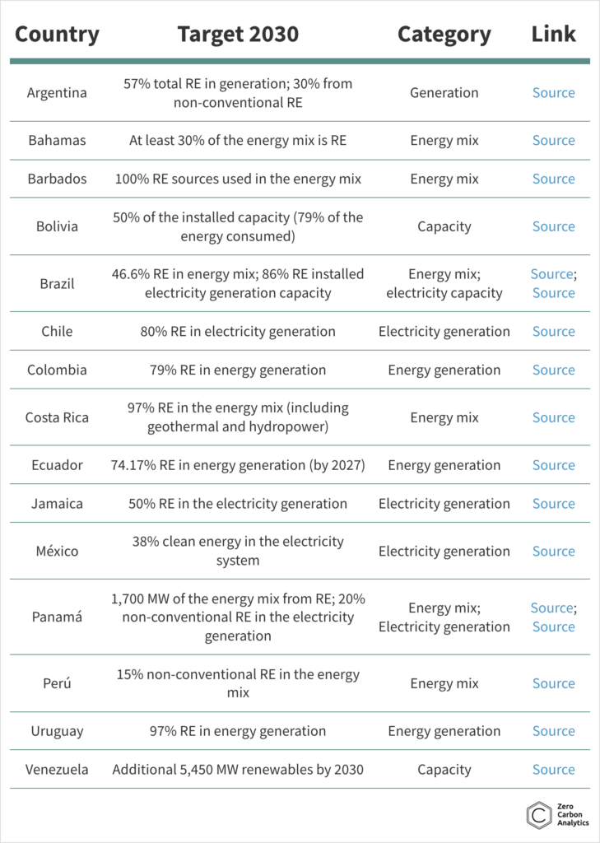600x843 pixels.
Task: Open the Source link for Argentina
Action: pos(553,93)
